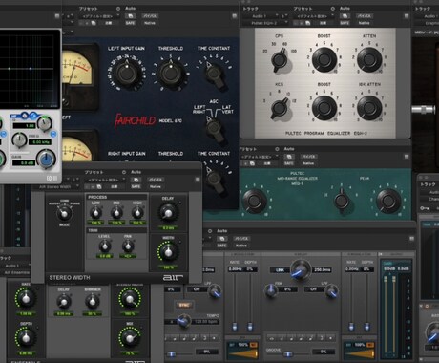Click Pultec EQH-2 upper BOOST knob
Viewport: 439px width, 363px height.
tap(324, 59)
